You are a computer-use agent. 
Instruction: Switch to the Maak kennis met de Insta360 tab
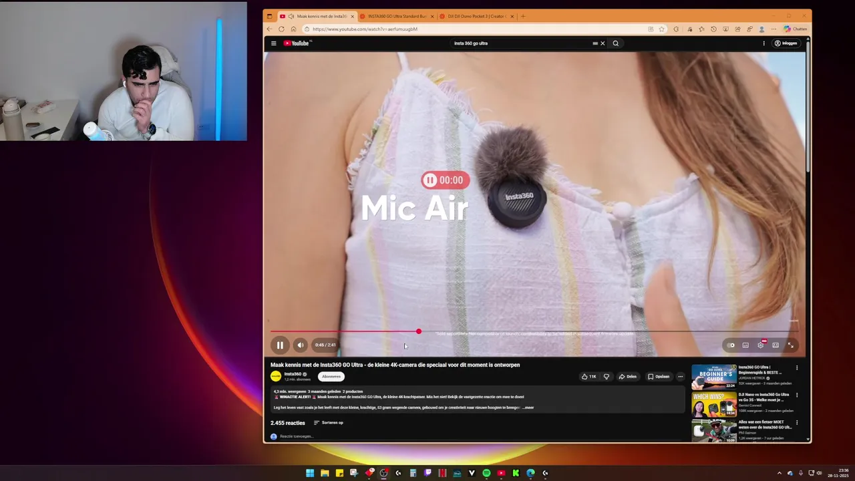coord(317,16)
